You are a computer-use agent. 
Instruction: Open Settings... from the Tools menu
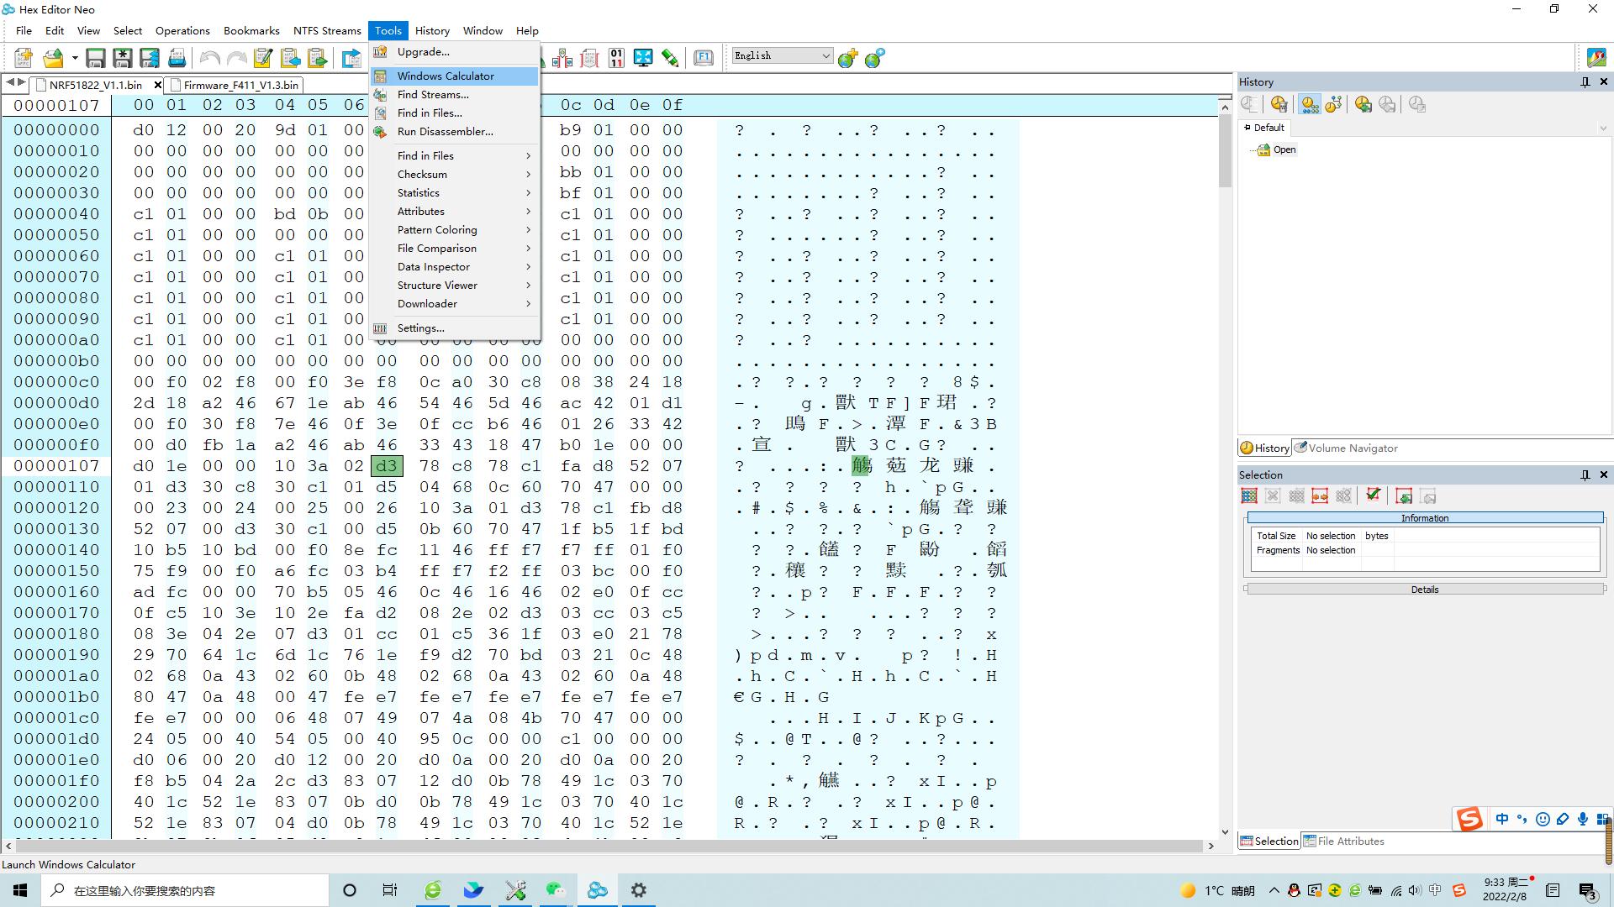pos(455,328)
